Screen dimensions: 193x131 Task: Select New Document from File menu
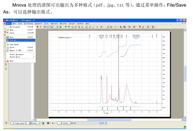(21, 27)
